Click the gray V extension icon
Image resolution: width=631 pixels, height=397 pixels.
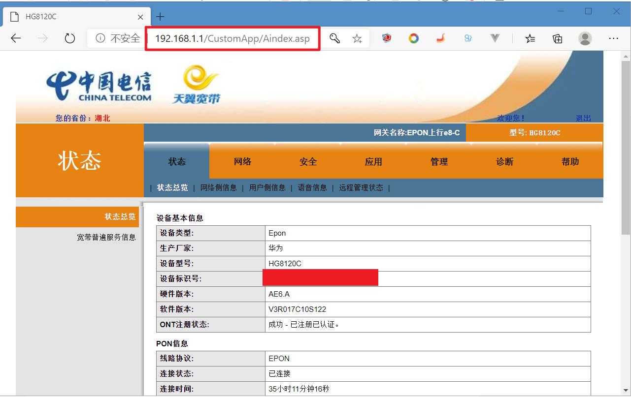point(495,38)
